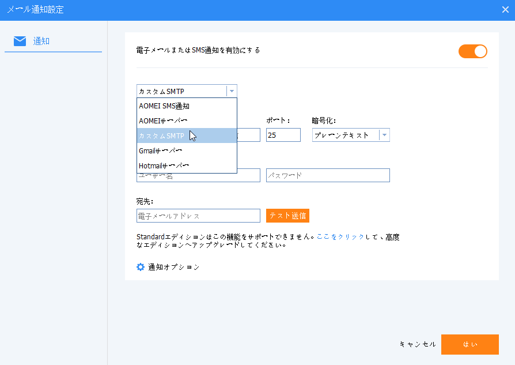
Task: Confirm settings with the はい button
Action: [469, 344]
